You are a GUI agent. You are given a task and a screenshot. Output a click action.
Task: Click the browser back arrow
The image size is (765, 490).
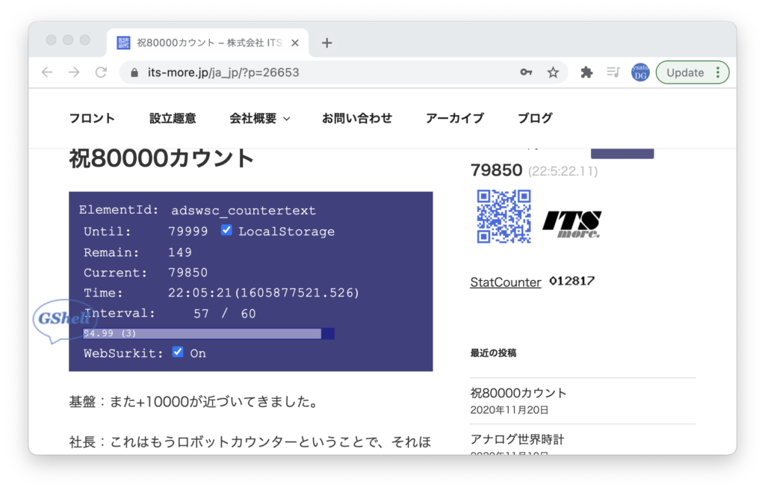(x=47, y=72)
